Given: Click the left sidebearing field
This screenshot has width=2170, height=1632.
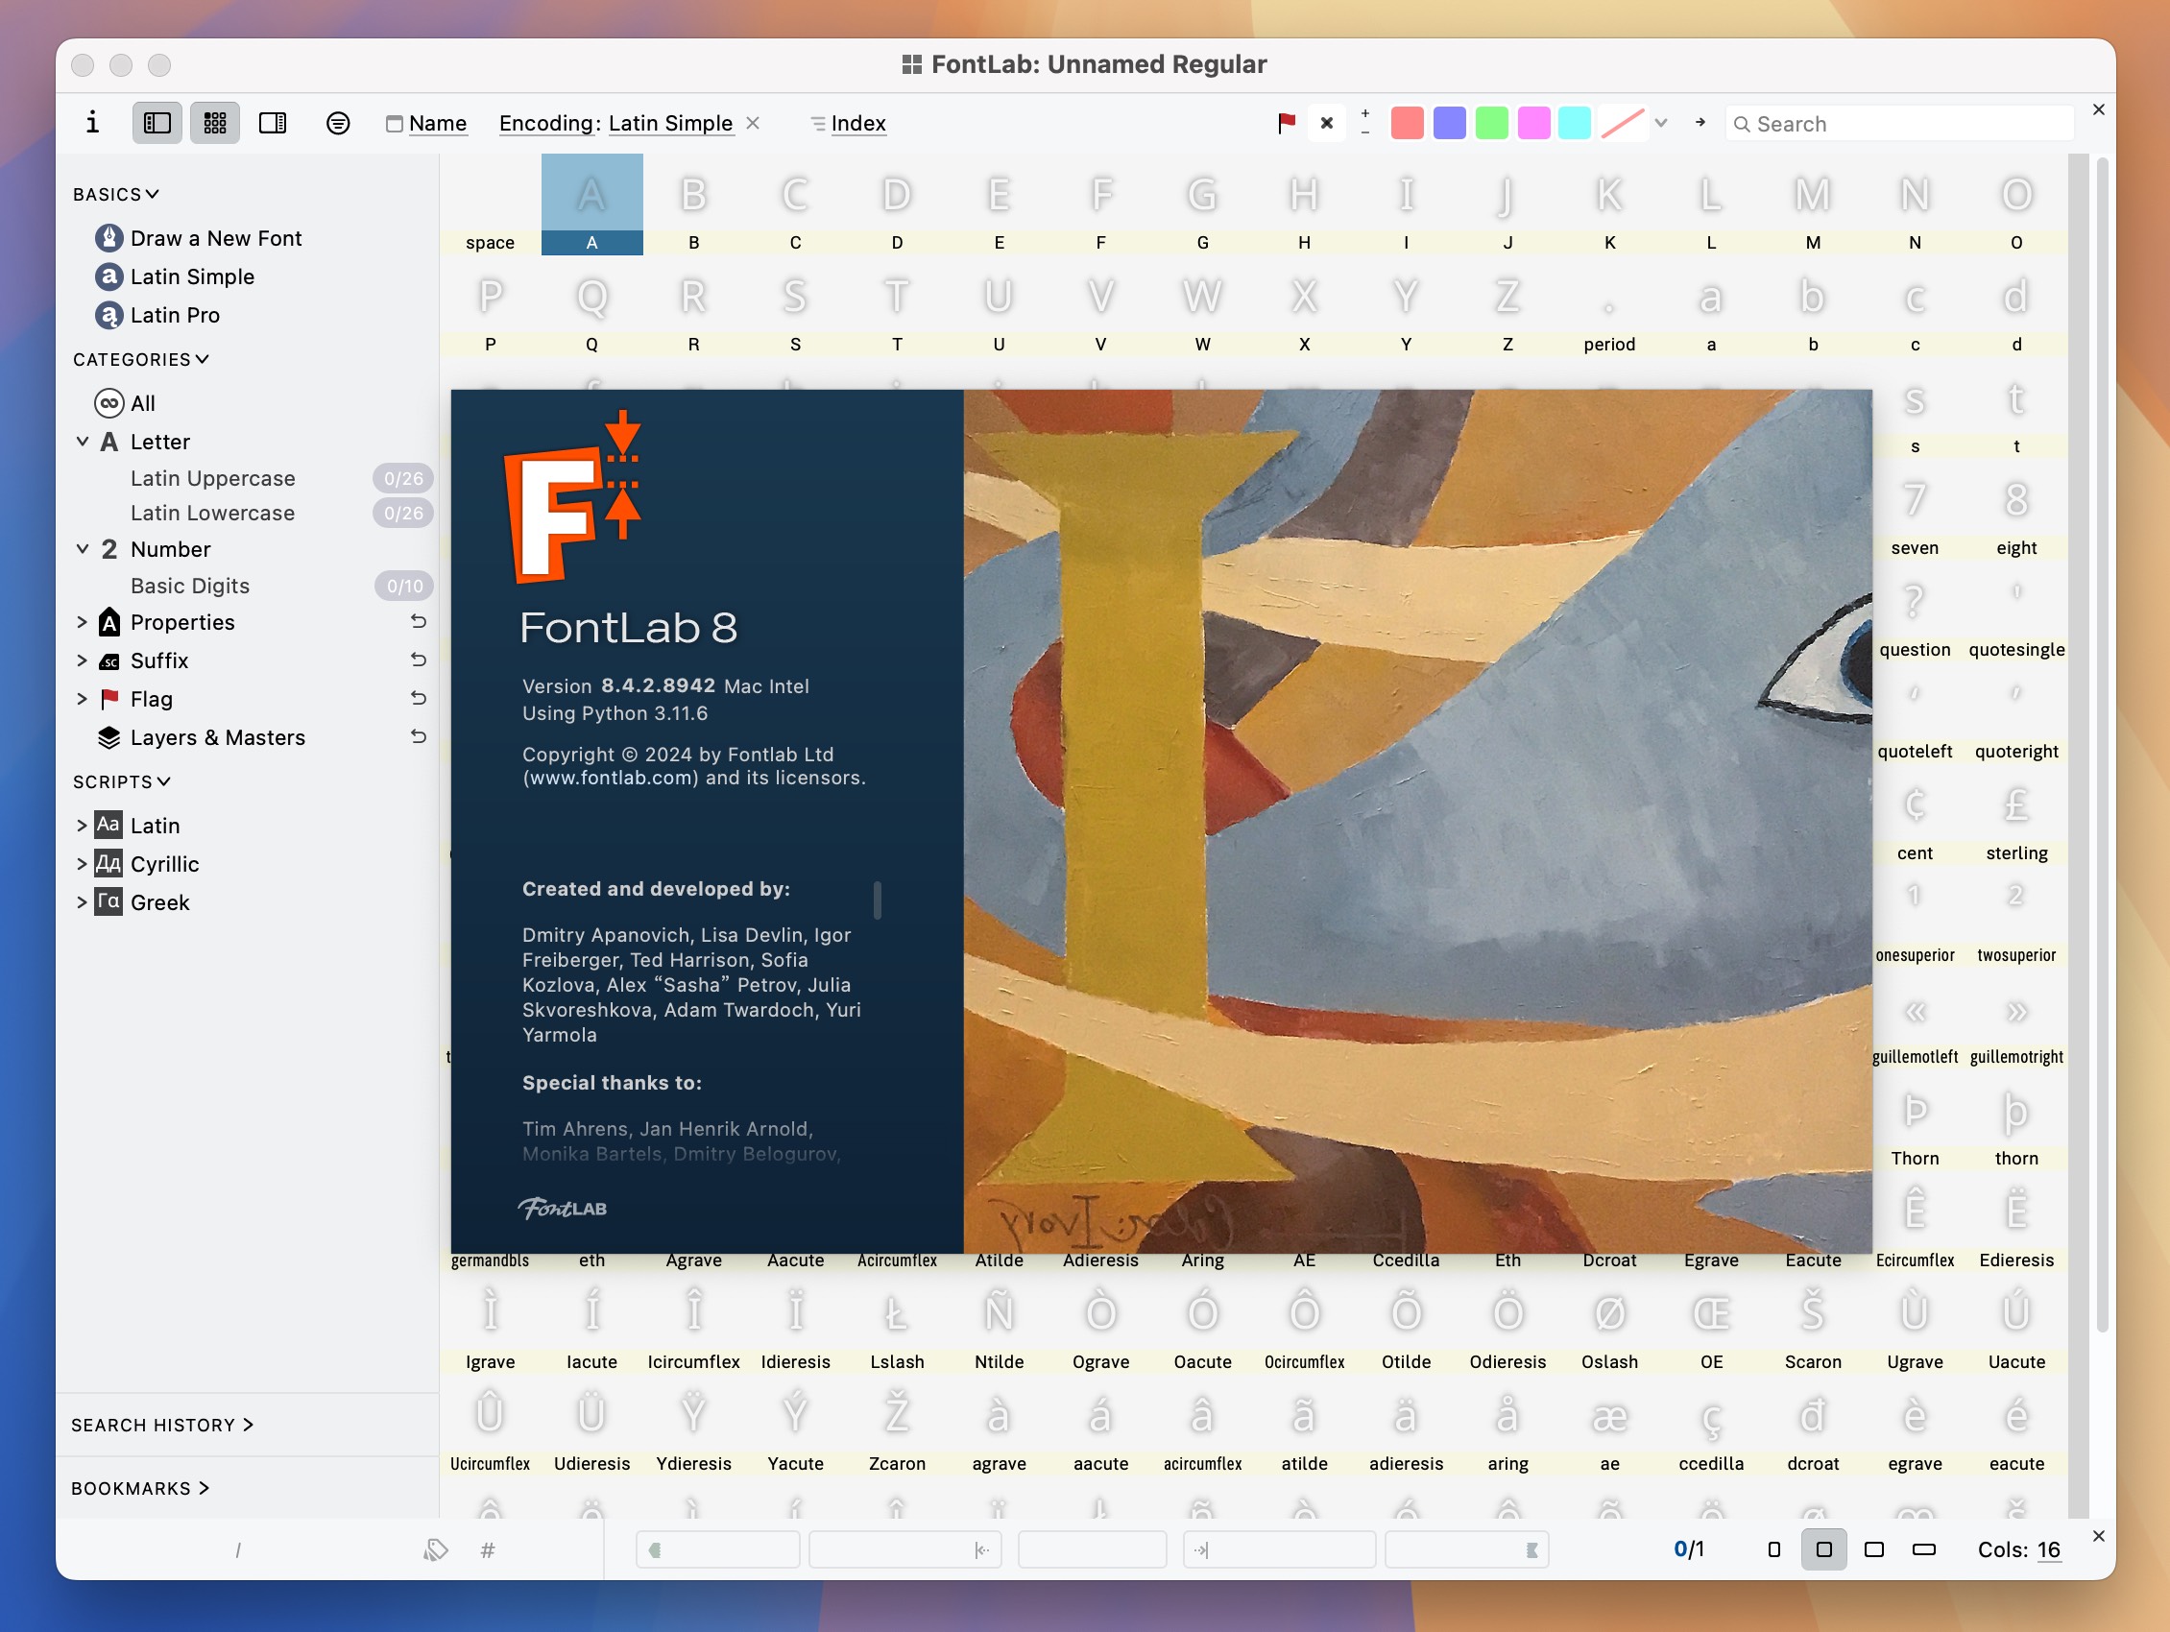Looking at the screenshot, I should 904,1549.
